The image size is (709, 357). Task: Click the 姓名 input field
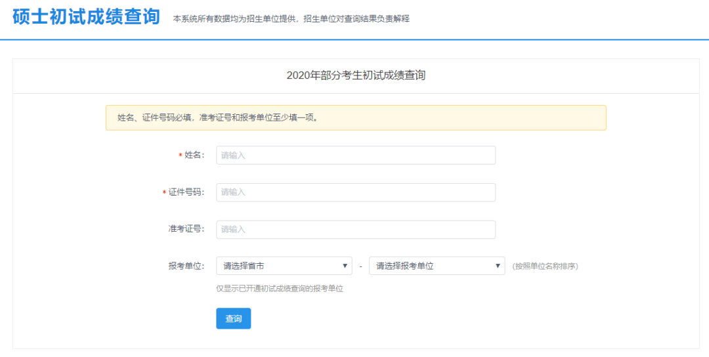click(355, 156)
